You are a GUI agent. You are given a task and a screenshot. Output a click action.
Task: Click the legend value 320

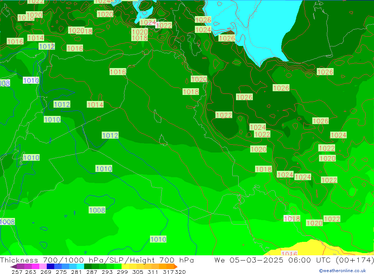pyautogui.click(x=180, y=272)
